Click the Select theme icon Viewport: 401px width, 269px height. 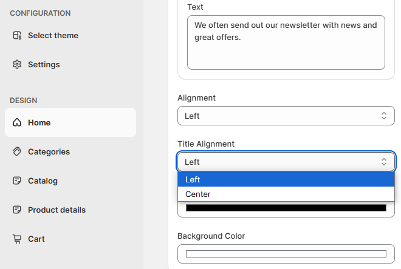point(17,35)
